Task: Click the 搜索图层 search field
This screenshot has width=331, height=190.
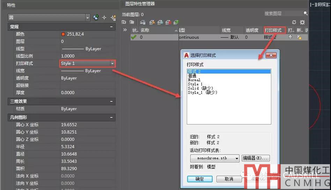Action: tap(283, 14)
